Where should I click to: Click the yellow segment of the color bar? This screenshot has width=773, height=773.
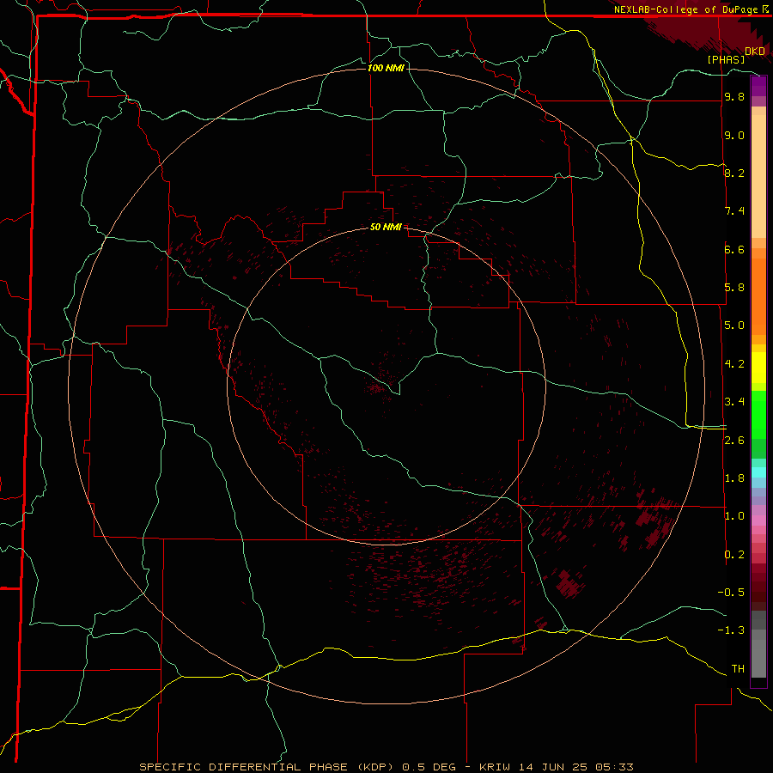tap(758, 368)
